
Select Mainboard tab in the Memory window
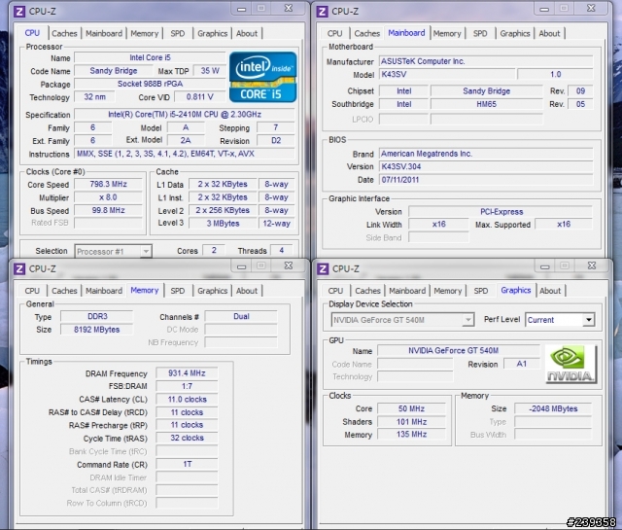pyautogui.click(x=104, y=291)
